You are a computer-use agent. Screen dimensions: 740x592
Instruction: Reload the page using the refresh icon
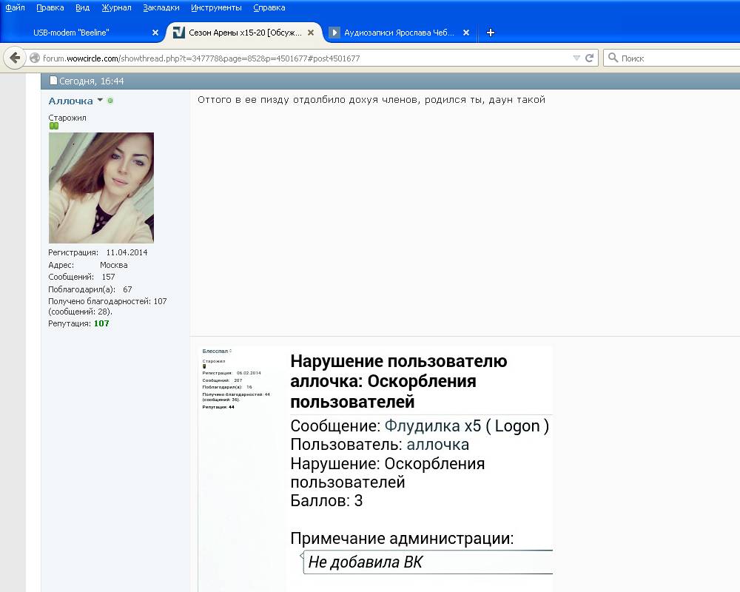pyautogui.click(x=590, y=58)
